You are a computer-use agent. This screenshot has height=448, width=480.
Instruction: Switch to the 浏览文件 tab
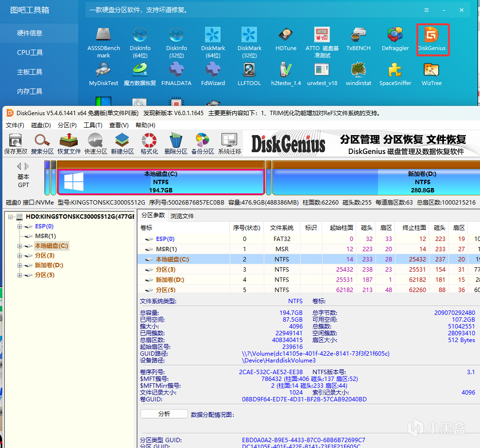pos(182,216)
